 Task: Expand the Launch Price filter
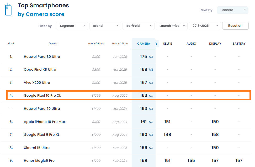(x=172, y=26)
